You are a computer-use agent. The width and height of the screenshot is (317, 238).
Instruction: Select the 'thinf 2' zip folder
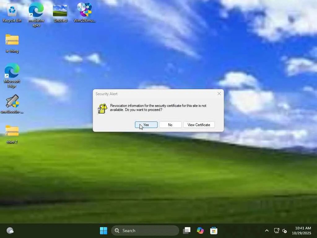click(x=12, y=134)
